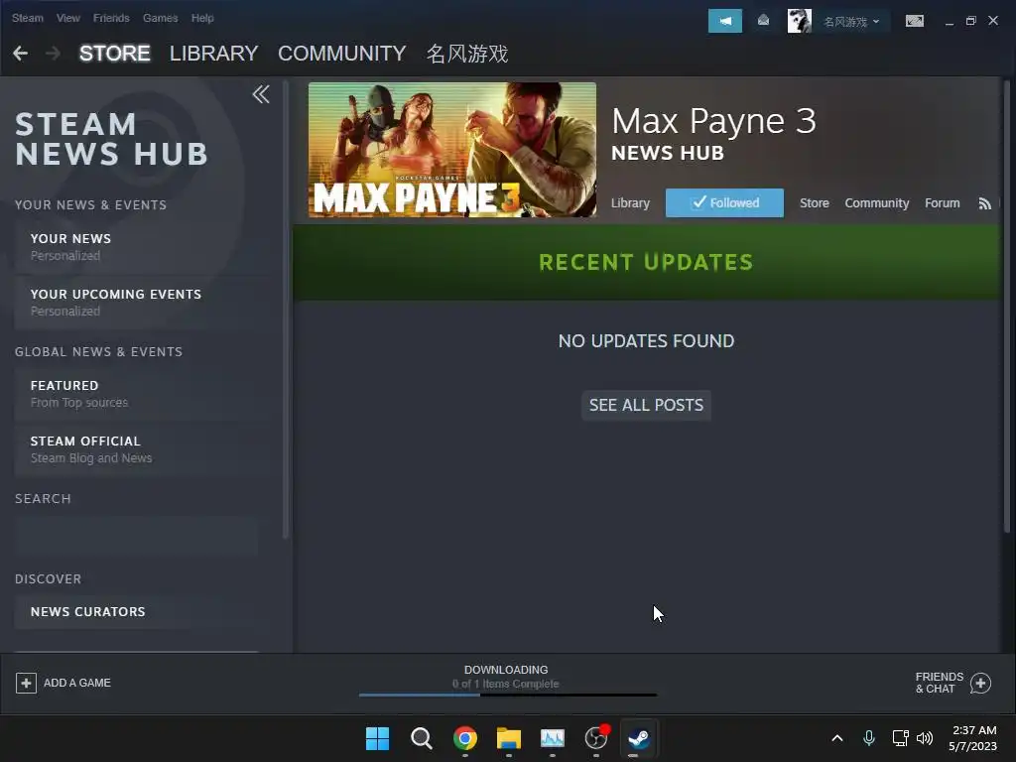The height and width of the screenshot is (762, 1016).
Task: Go back with the left arrow
Action: point(20,54)
